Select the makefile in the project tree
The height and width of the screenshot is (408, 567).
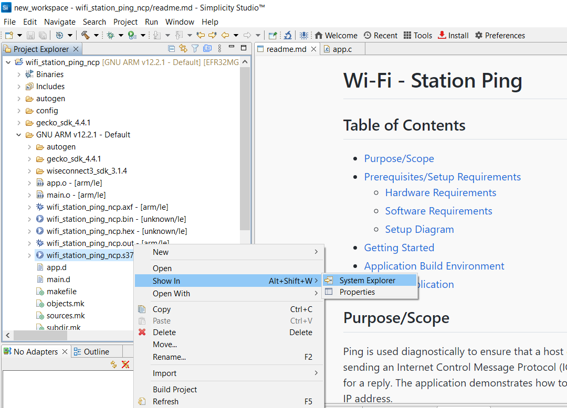click(61, 292)
